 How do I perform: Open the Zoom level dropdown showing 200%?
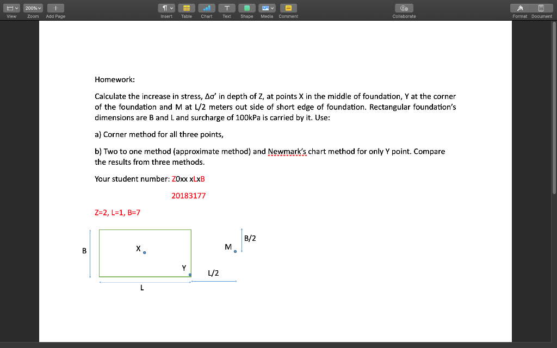click(x=32, y=8)
